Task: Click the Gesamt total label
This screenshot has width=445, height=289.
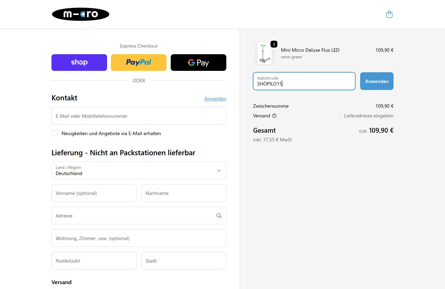Action: (x=264, y=131)
